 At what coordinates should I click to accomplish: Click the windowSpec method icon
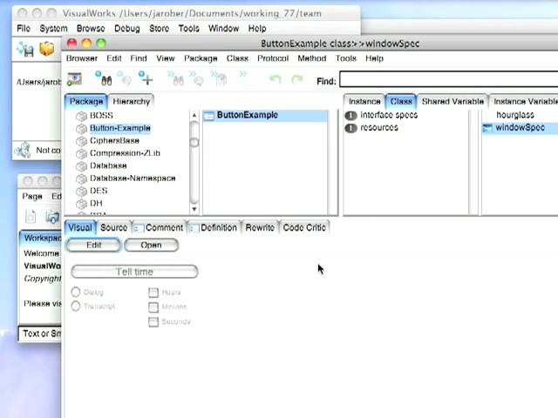[x=487, y=128]
